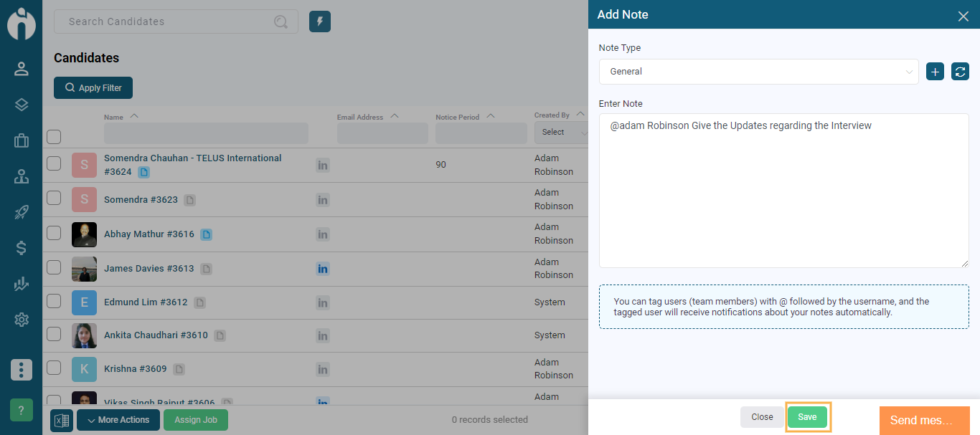Open the candidates person icon in sidebar
This screenshot has width=980, height=435.
[22, 69]
